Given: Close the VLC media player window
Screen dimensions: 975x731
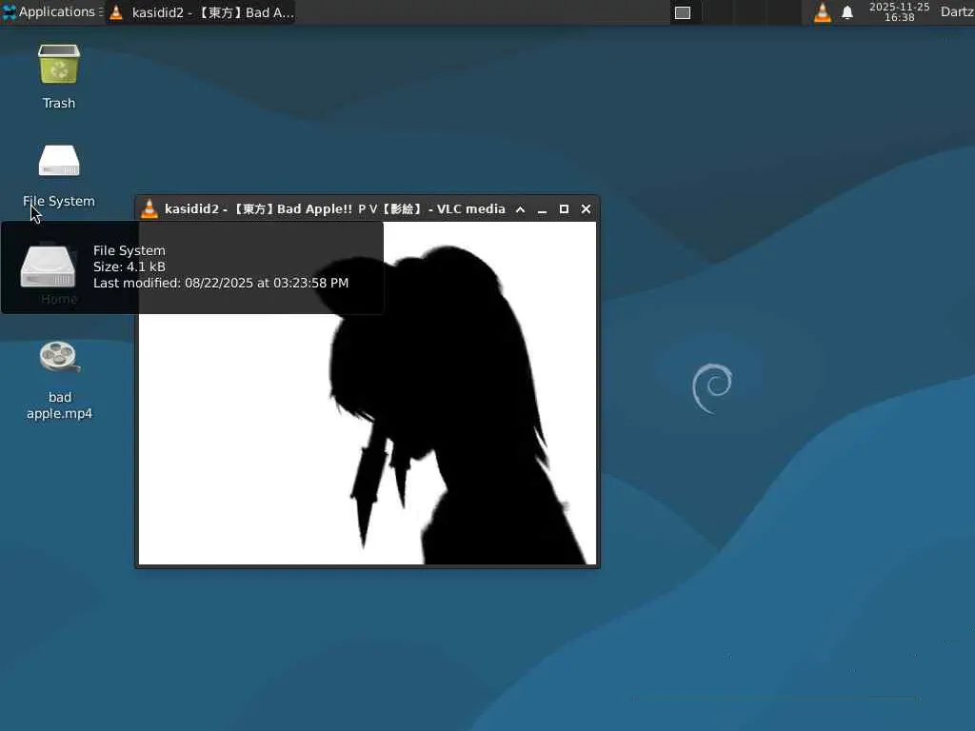Looking at the screenshot, I should 586,209.
